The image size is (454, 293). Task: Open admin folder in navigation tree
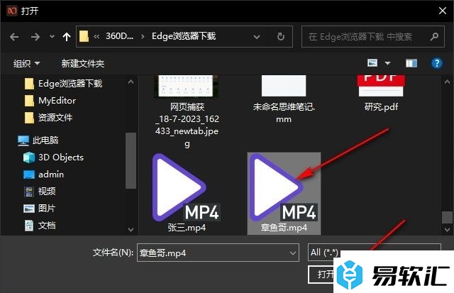click(43, 175)
